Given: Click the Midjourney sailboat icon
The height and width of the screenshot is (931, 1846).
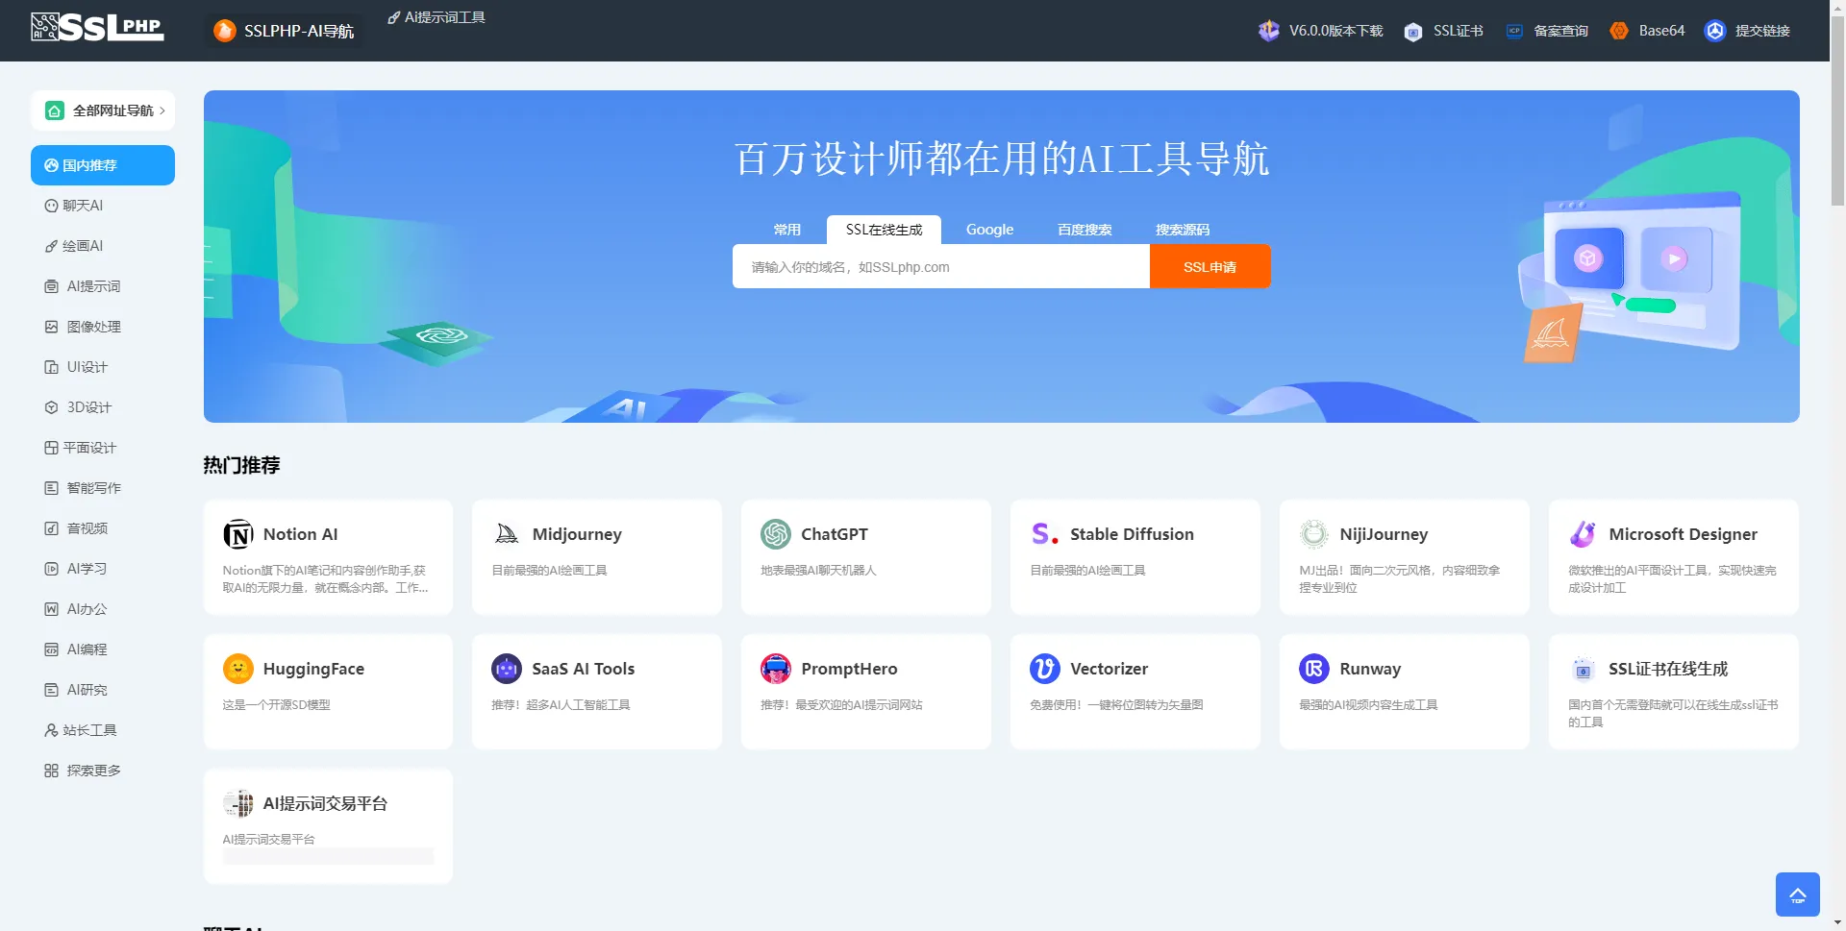Looking at the screenshot, I should (506, 534).
